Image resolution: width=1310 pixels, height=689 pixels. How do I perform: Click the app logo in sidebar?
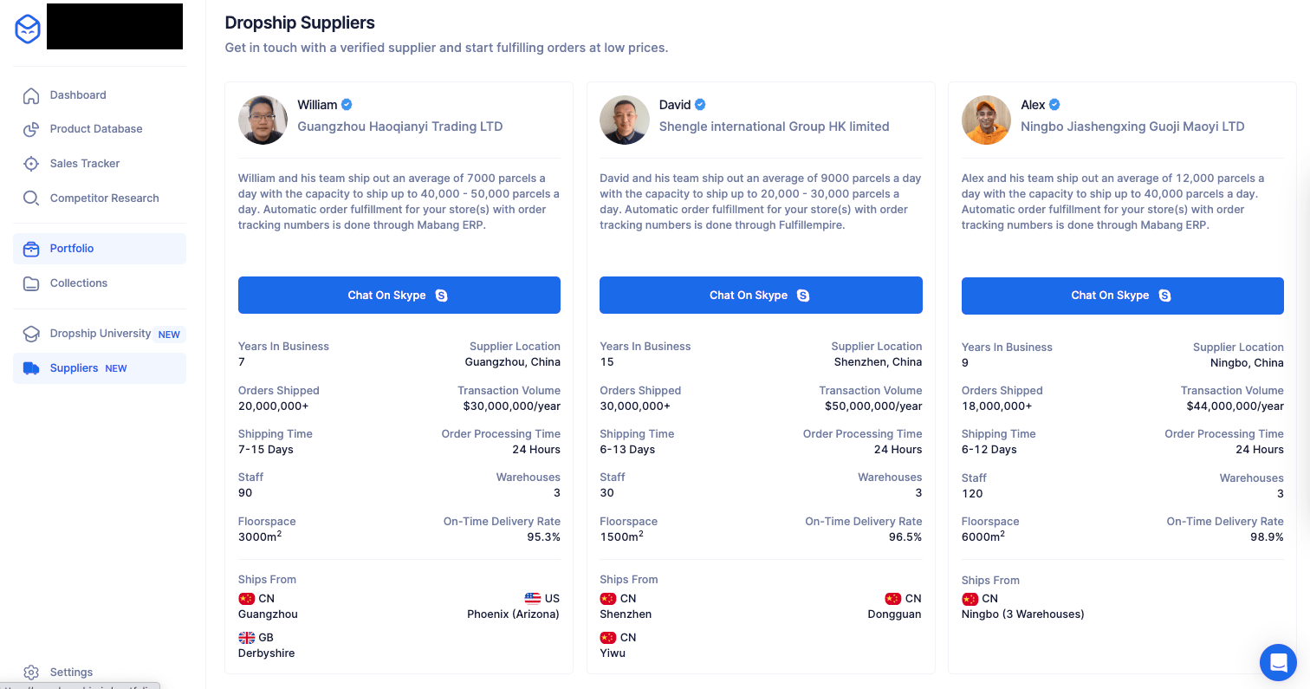28,29
